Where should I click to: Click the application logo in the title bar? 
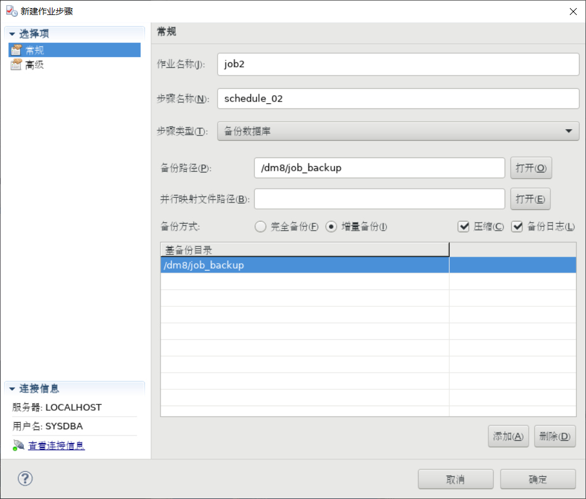pos(10,10)
